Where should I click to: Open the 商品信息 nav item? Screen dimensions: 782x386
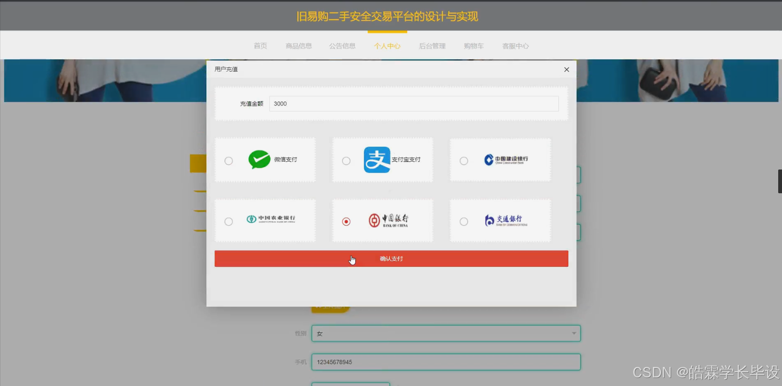299,46
